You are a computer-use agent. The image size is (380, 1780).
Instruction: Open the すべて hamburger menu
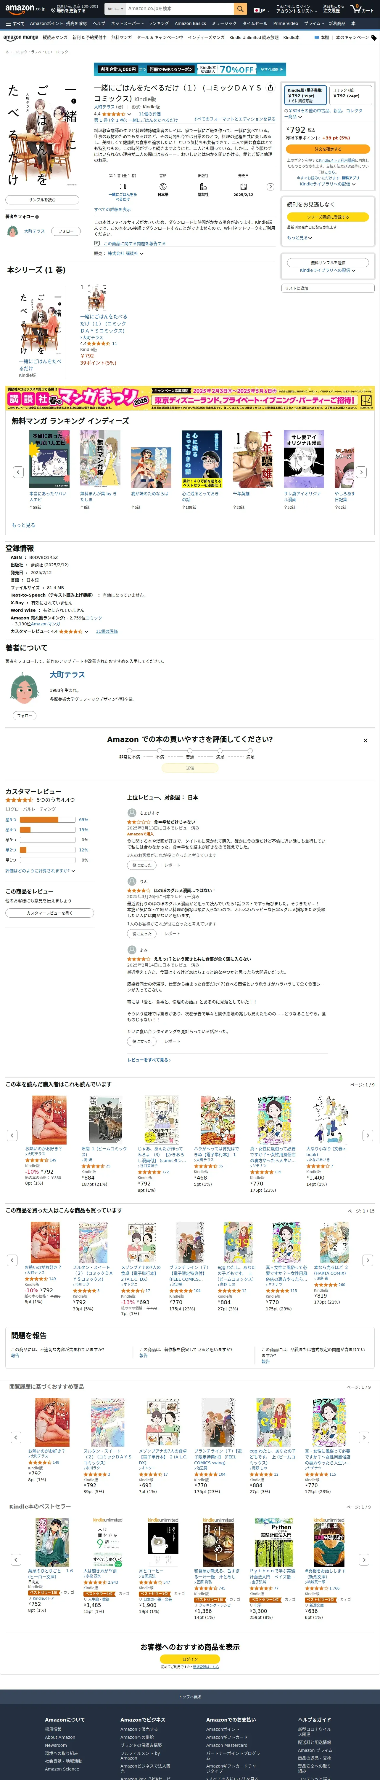[15, 23]
